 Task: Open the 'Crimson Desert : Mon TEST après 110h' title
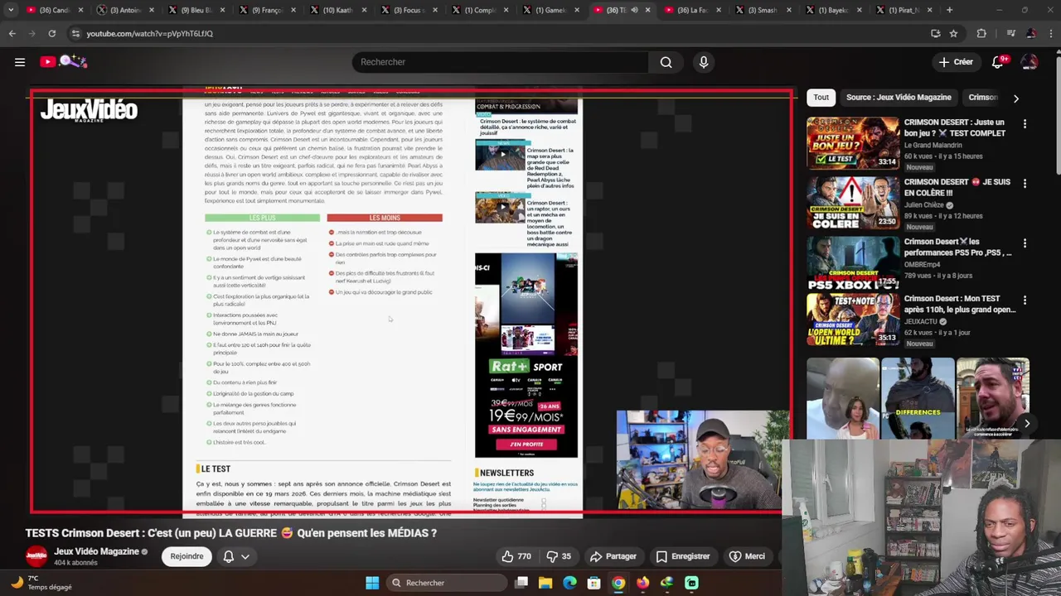tap(960, 304)
